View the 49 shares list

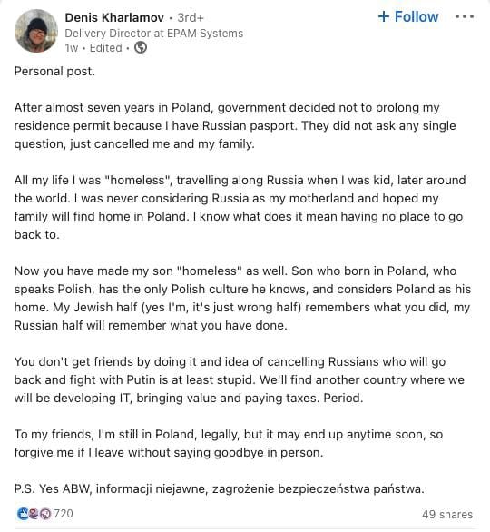(x=447, y=515)
